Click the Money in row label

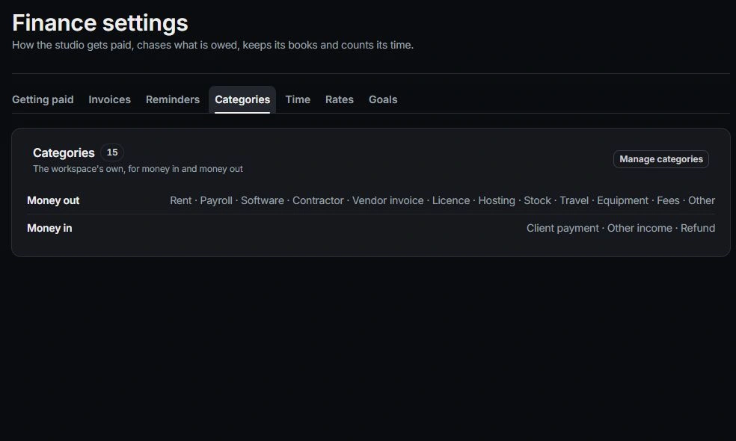[x=49, y=228]
